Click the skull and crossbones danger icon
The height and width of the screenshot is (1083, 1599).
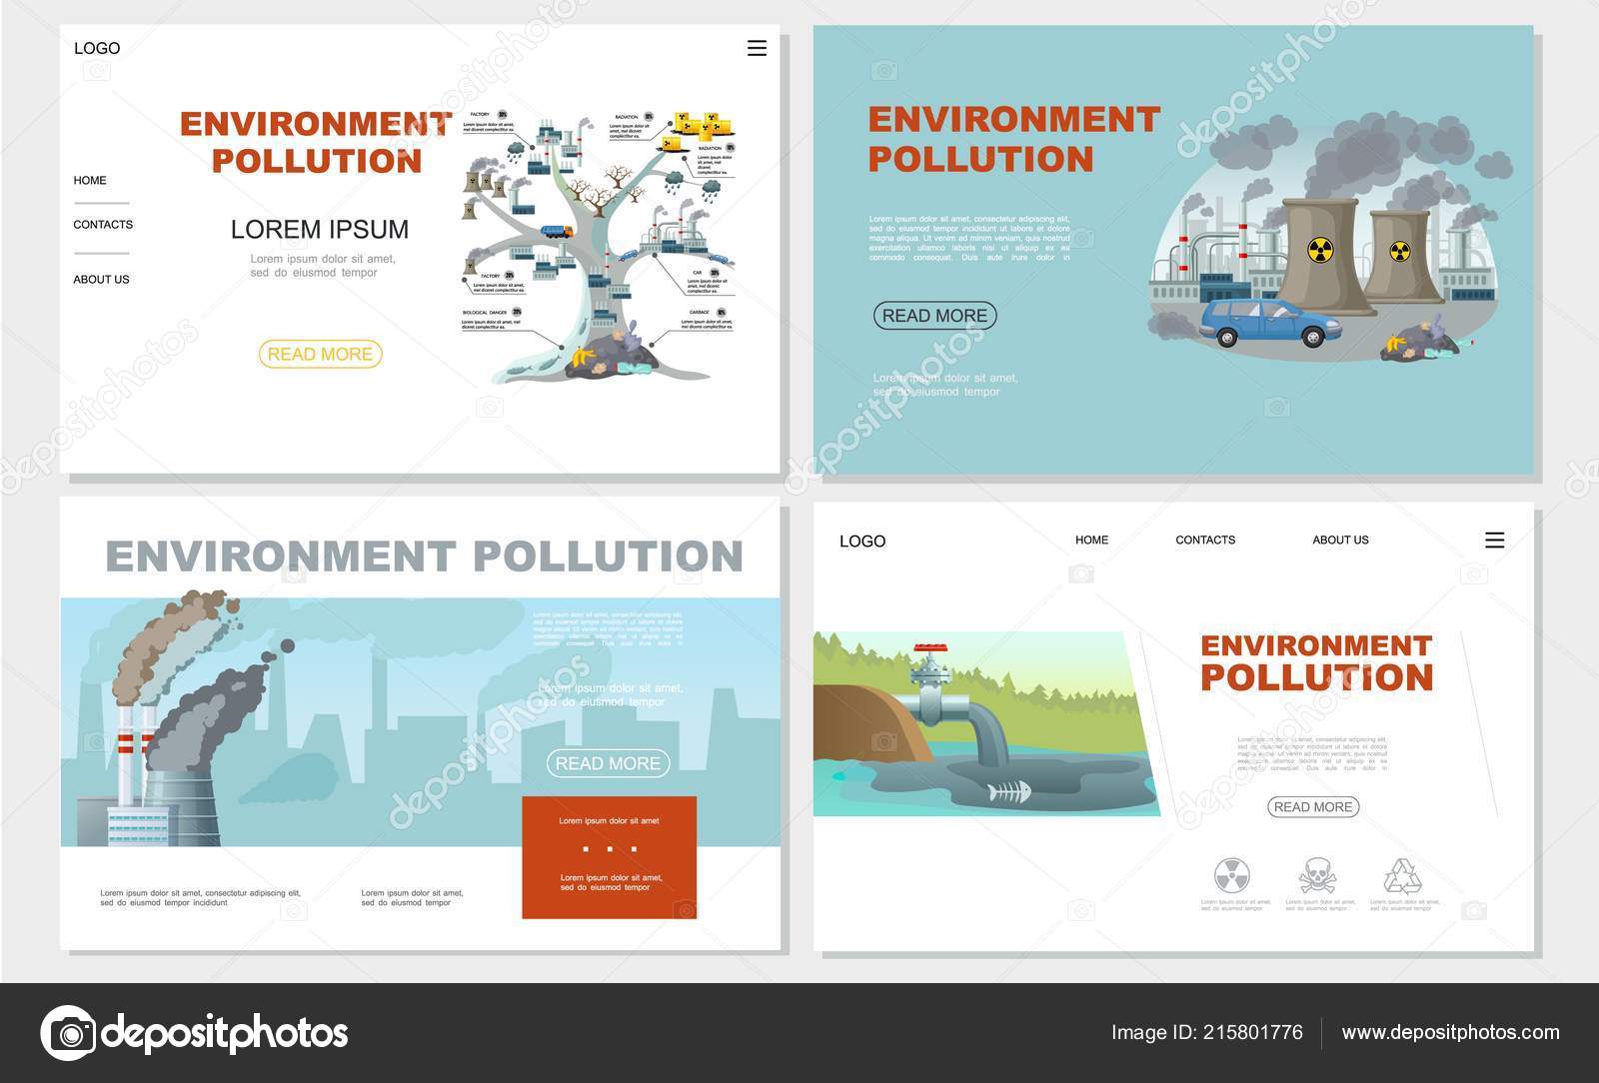point(1317,875)
